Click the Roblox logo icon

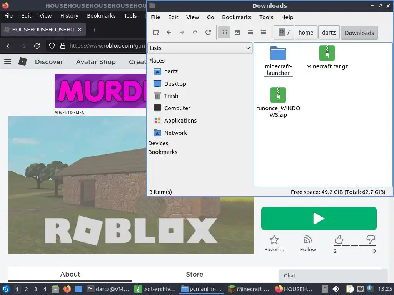[x=23, y=61]
